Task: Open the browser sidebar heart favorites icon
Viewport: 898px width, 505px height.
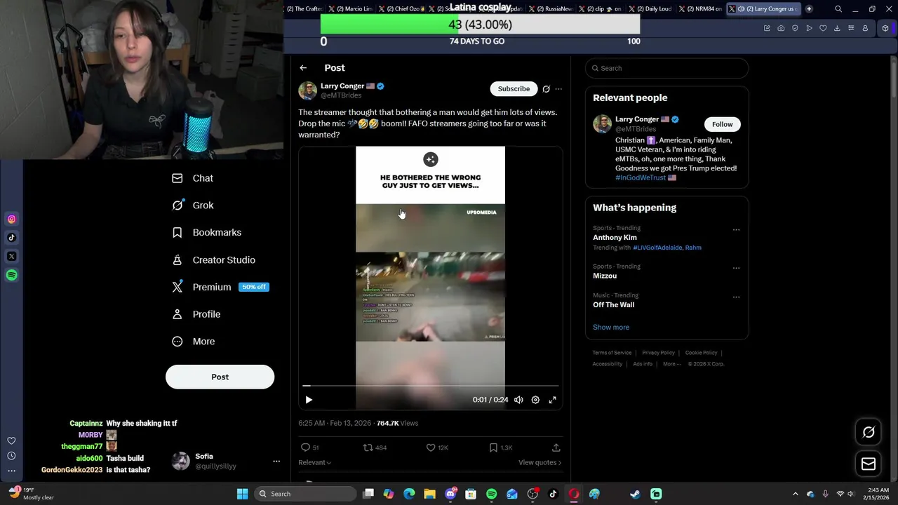Action: pos(11,440)
